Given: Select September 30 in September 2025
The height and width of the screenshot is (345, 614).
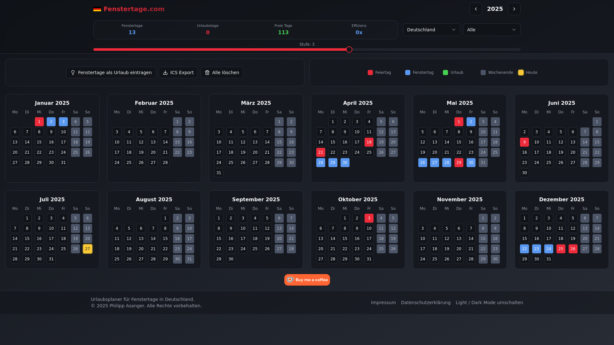Looking at the screenshot, I should [231, 259].
